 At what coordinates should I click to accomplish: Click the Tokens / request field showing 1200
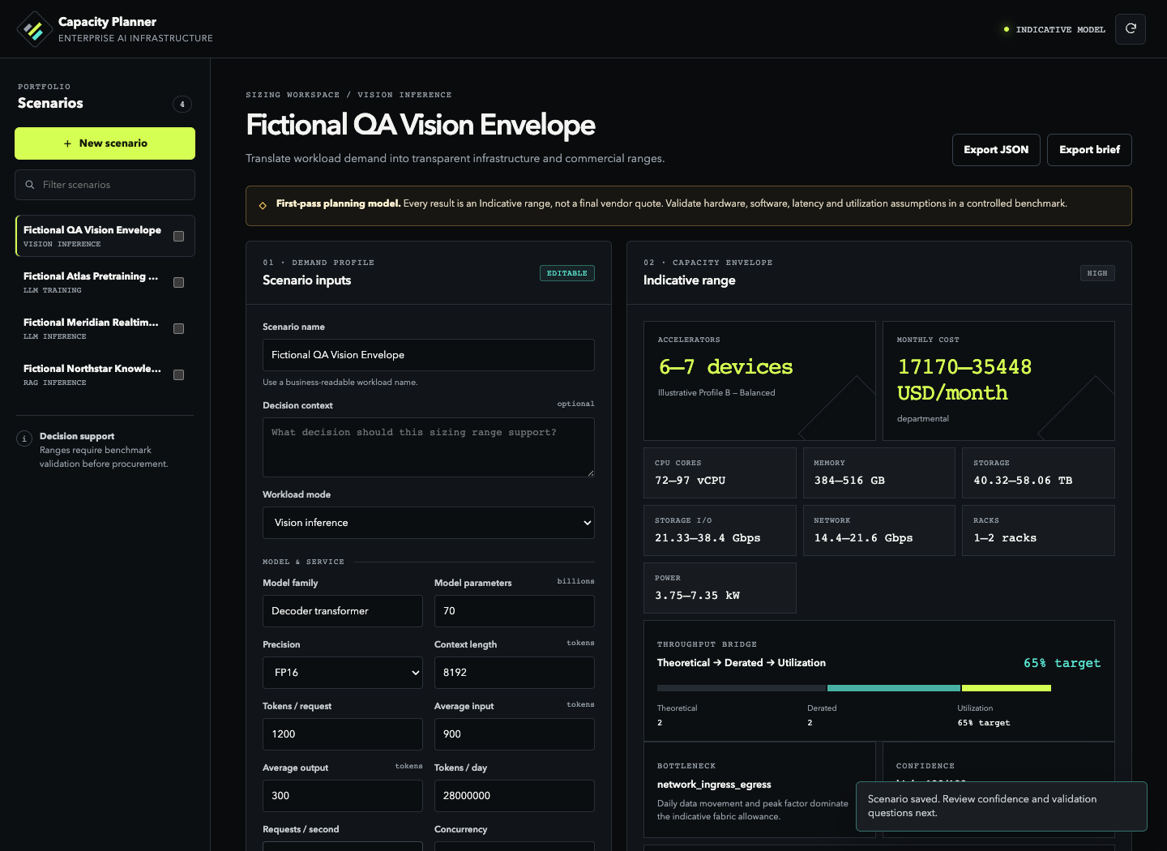pyautogui.click(x=343, y=734)
